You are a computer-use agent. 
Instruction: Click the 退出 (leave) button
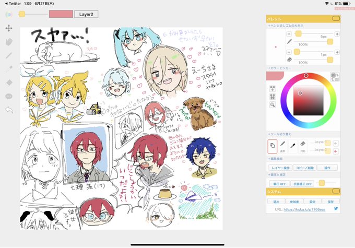point(276,202)
